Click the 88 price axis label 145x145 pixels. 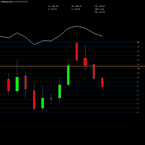tap(138, 91)
